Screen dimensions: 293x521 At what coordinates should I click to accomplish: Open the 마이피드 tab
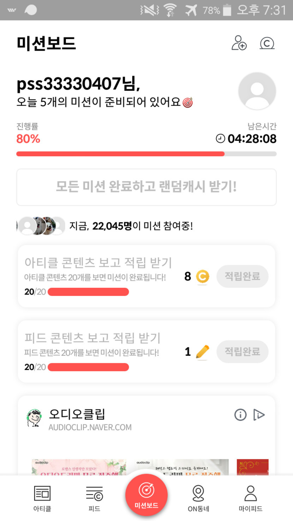250,498
